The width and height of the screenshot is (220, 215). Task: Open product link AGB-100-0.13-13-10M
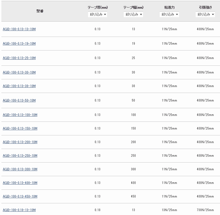coord(19,29)
